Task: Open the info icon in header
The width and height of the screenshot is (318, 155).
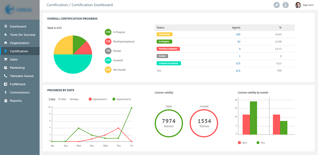Action: tap(286, 5)
